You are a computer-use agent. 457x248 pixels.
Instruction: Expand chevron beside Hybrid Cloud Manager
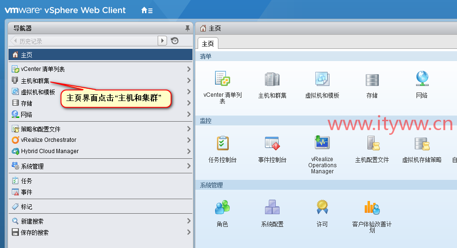tap(189, 151)
